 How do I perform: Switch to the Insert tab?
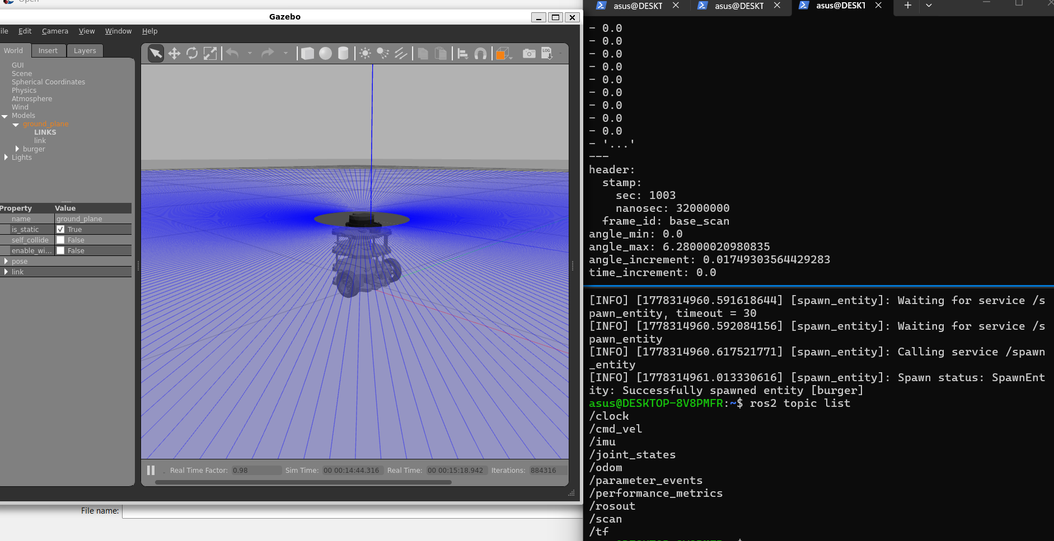tap(48, 50)
